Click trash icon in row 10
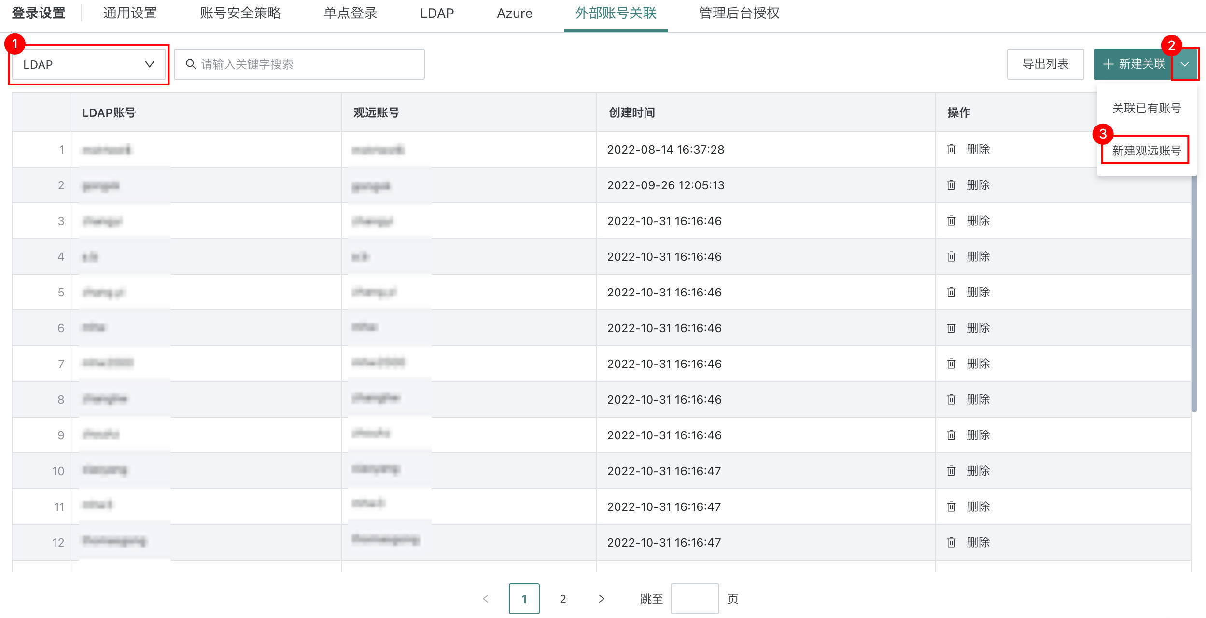The height and width of the screenshot is (618, 1206). tap(951, 471)
